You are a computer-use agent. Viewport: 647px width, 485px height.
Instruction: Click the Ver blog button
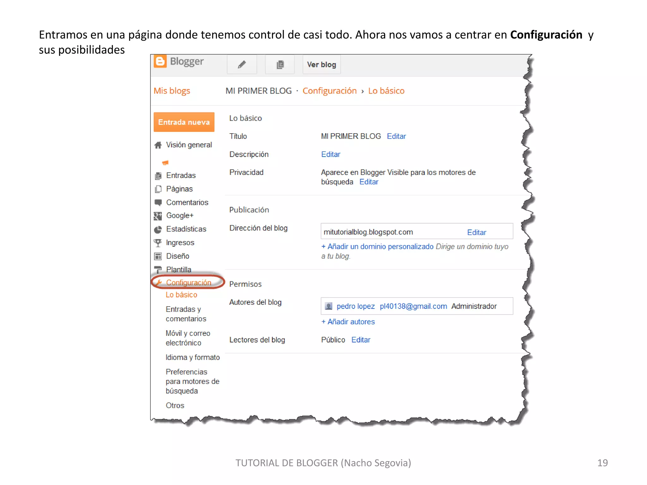coord(322,64)
